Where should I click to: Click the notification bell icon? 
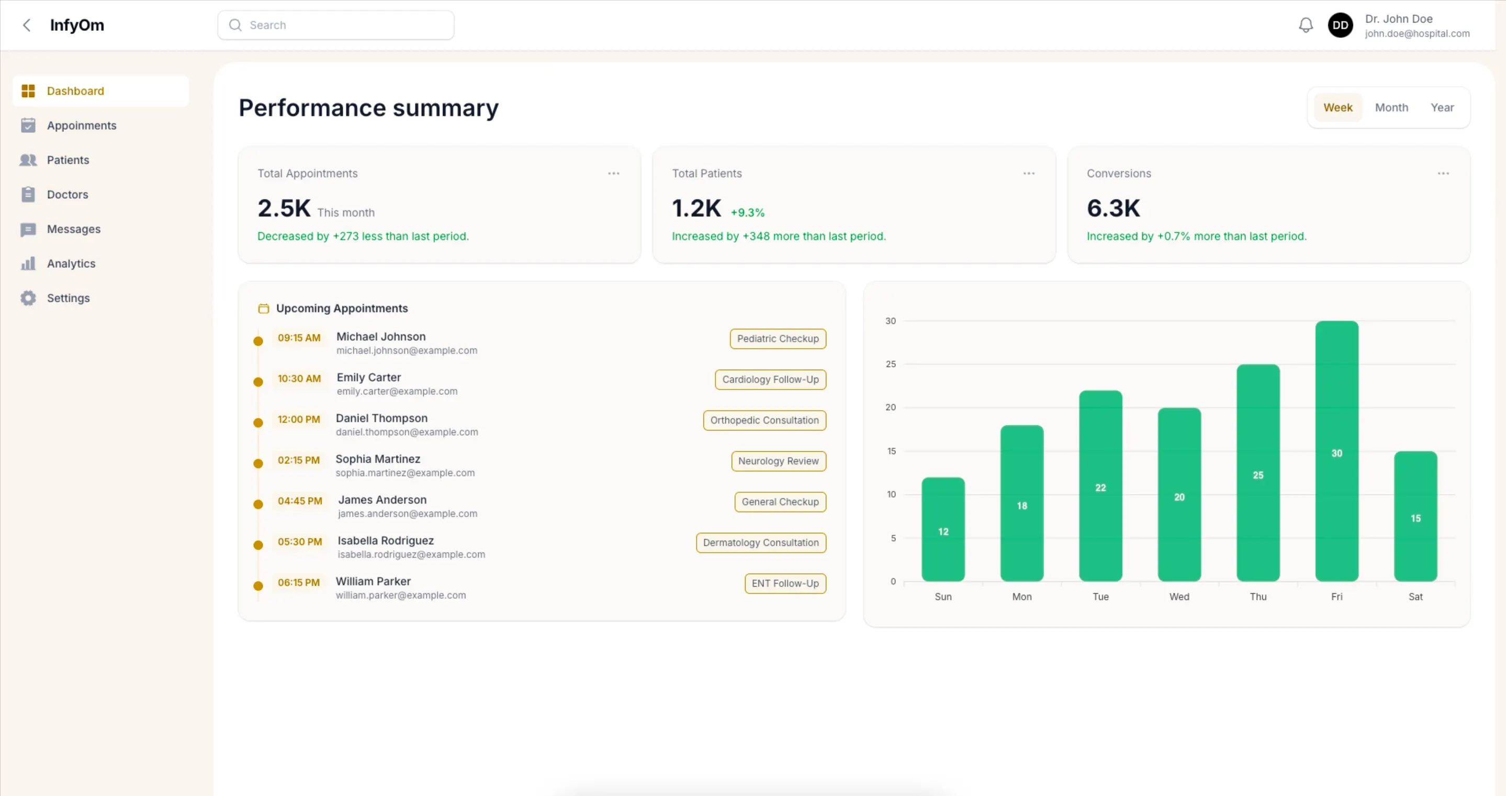click(x=1306, y=25)
